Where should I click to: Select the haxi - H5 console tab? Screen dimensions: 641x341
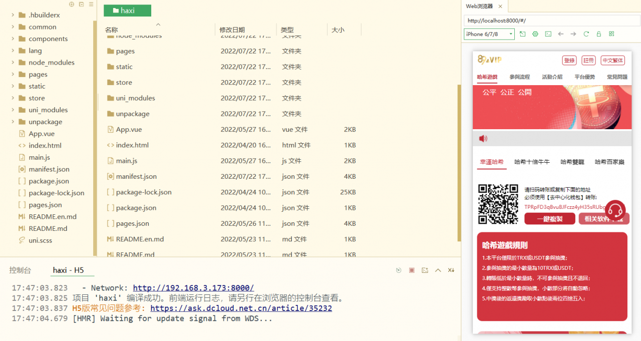(x=68, y=270)
